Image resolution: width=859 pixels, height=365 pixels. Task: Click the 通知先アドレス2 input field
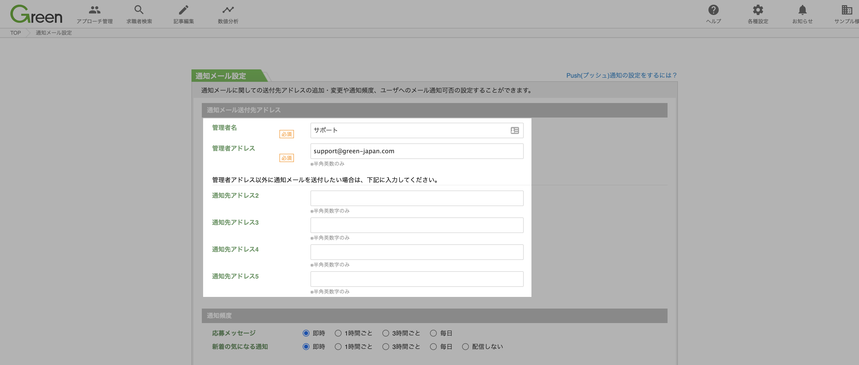(417, 198)
